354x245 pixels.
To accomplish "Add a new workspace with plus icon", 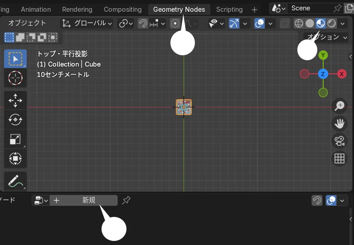I will click(254, 10).
